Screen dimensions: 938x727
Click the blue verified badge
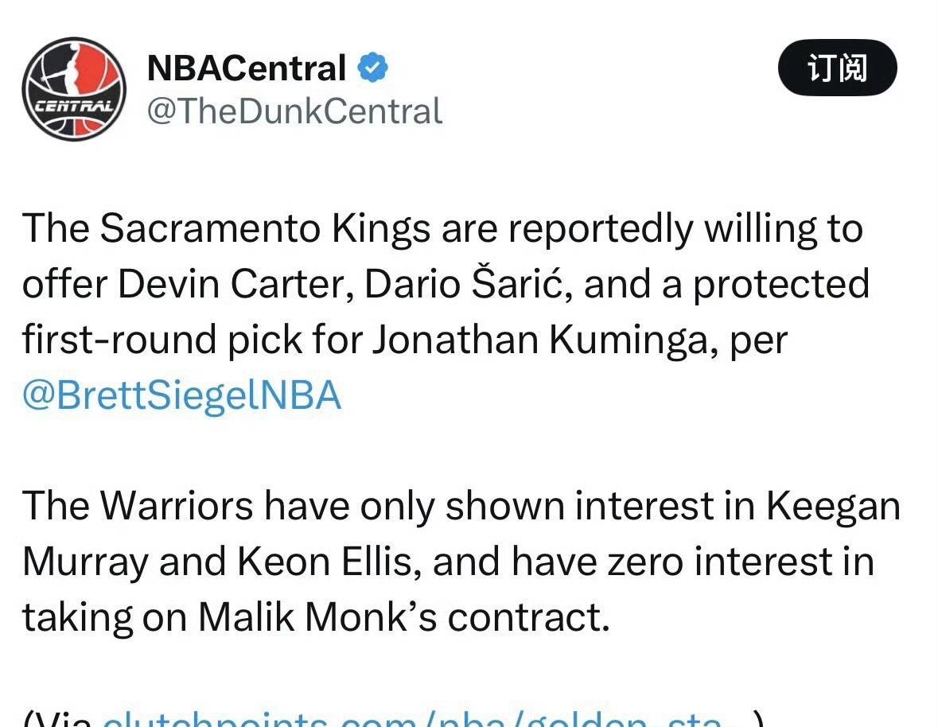pyautogui.click(x=372, y=68)
